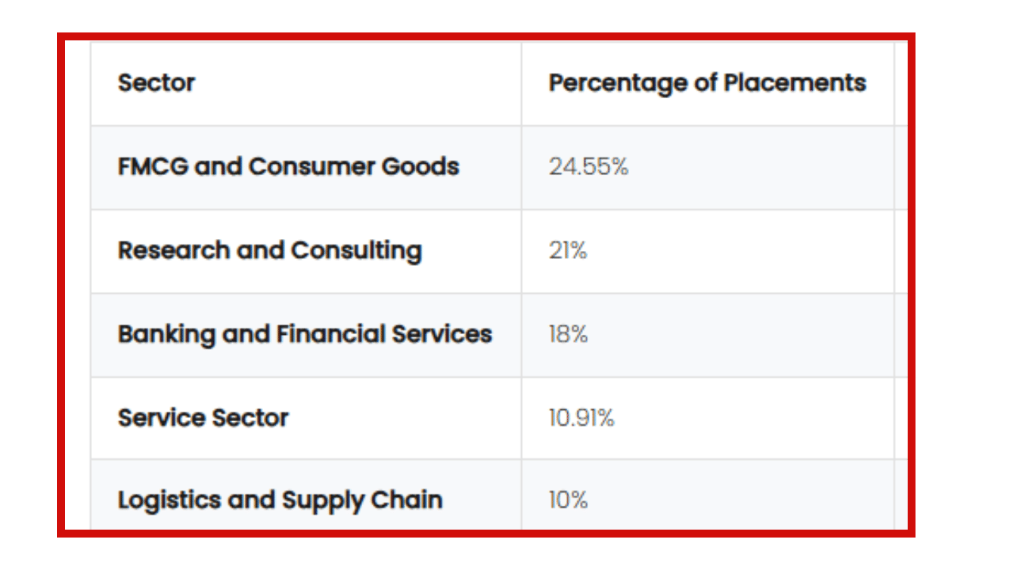Select the FMCG and Consumer Goods cell

tap(288, 167)
